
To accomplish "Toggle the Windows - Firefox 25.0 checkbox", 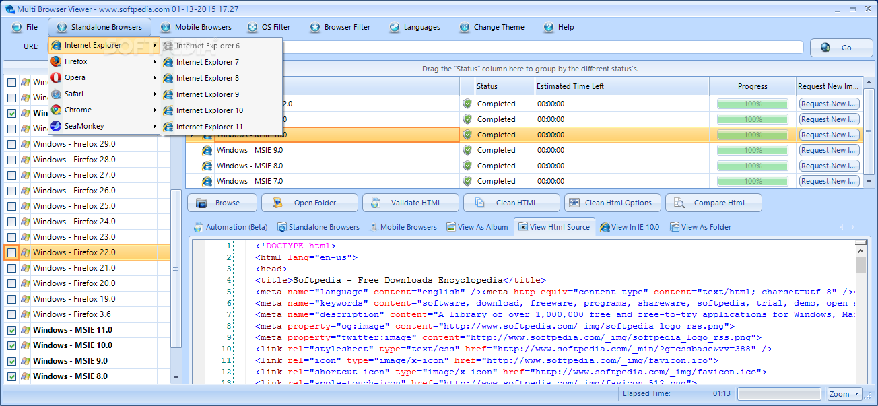I will click(x=11, y=206).
